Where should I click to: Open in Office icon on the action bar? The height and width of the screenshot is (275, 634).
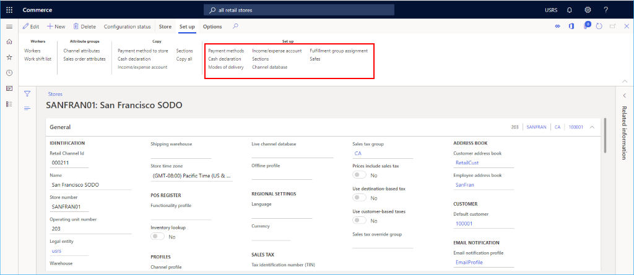[x=571, y=27]
